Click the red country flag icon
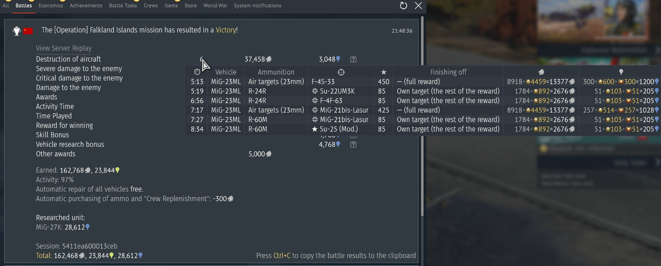This screenshot has width=661, height=266. pyautogui.click(x=28, y=31)
